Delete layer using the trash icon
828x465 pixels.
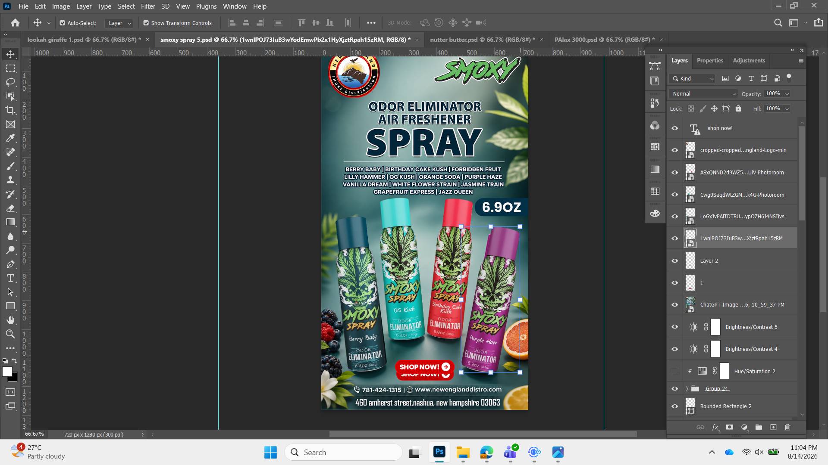[x=787, y=427]
